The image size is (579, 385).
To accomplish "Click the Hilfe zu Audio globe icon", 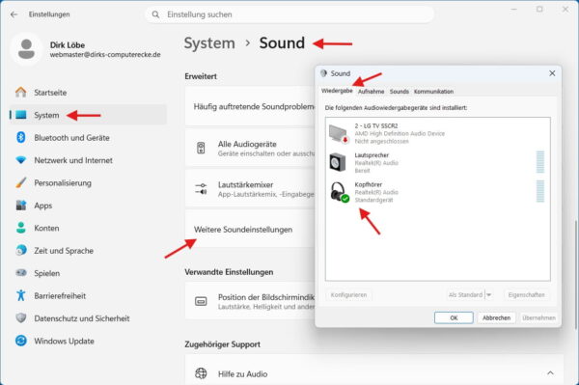I will point(201,373).
